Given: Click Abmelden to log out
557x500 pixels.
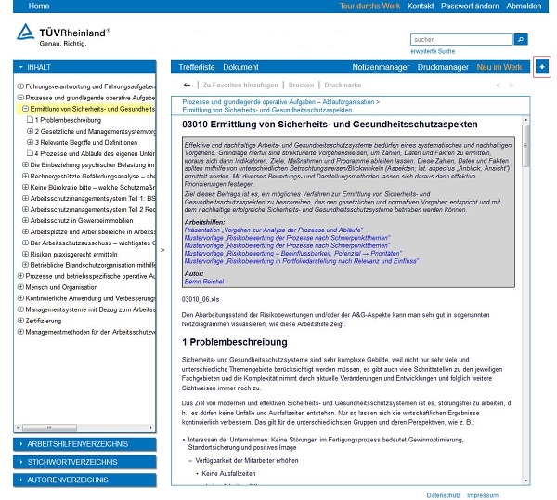Looking at the screenshot, I should click(524, 7).
